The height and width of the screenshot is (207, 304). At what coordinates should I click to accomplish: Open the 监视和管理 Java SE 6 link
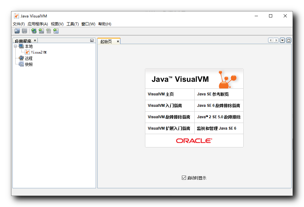(217, 128)
